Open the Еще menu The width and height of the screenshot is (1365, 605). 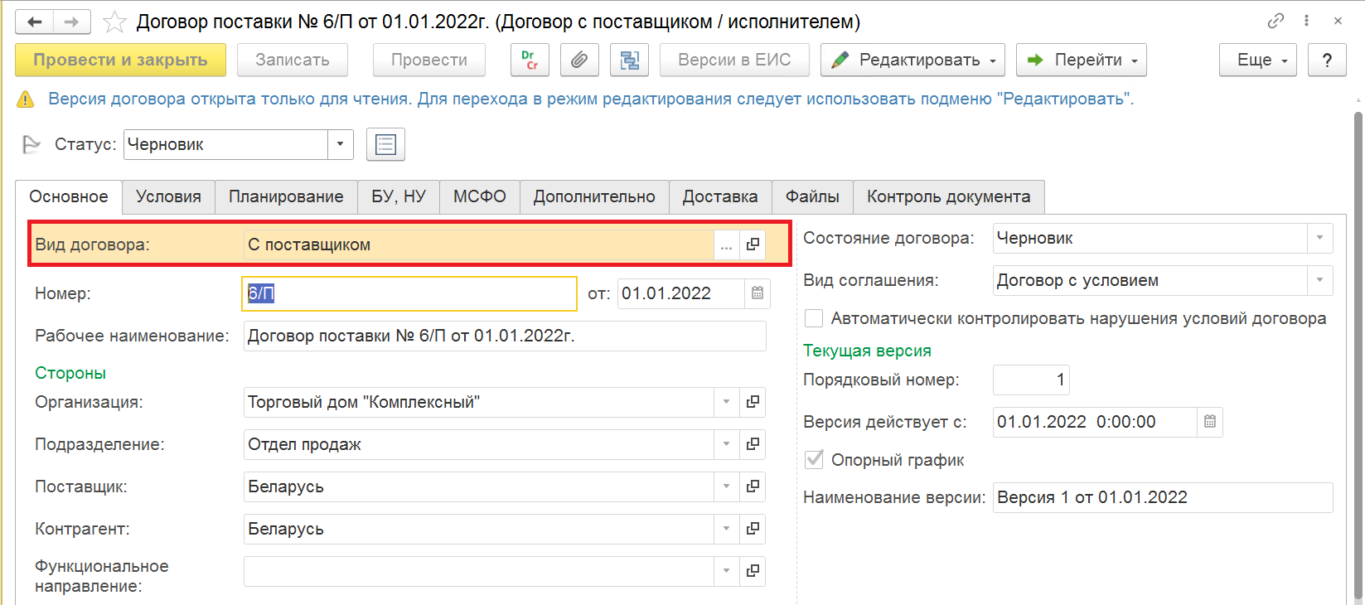point(1257,60)
